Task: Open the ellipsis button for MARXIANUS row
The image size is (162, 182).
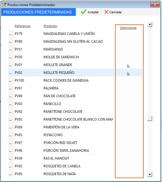Action: (10, 49)
